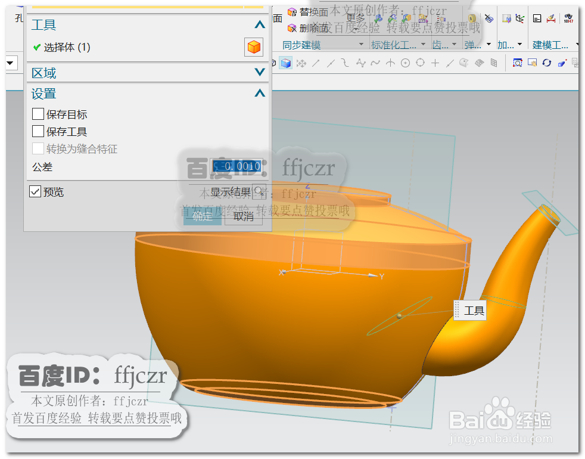The width and height of the screenshot is (585, 459).
Task: Toggle the greyed 转换为缝合特征 checkbox
Action: 38,148
